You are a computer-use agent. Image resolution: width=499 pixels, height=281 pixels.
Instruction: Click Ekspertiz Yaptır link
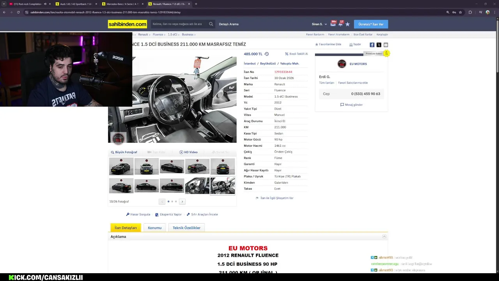point(168,214)
